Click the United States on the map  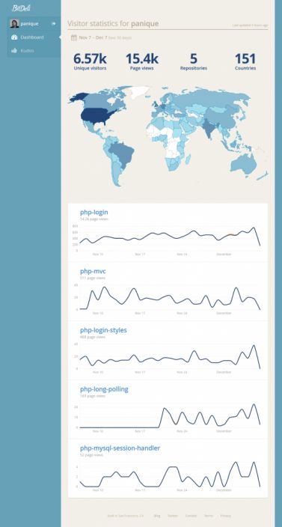96,116
